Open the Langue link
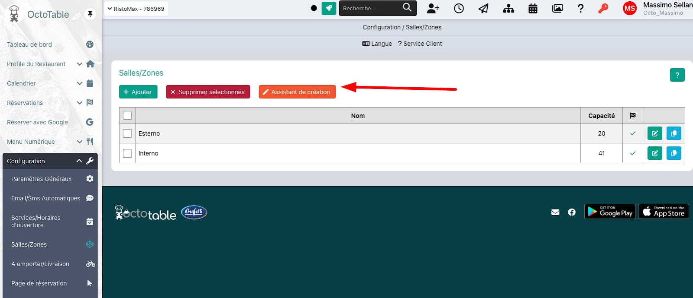 (377, 44)
